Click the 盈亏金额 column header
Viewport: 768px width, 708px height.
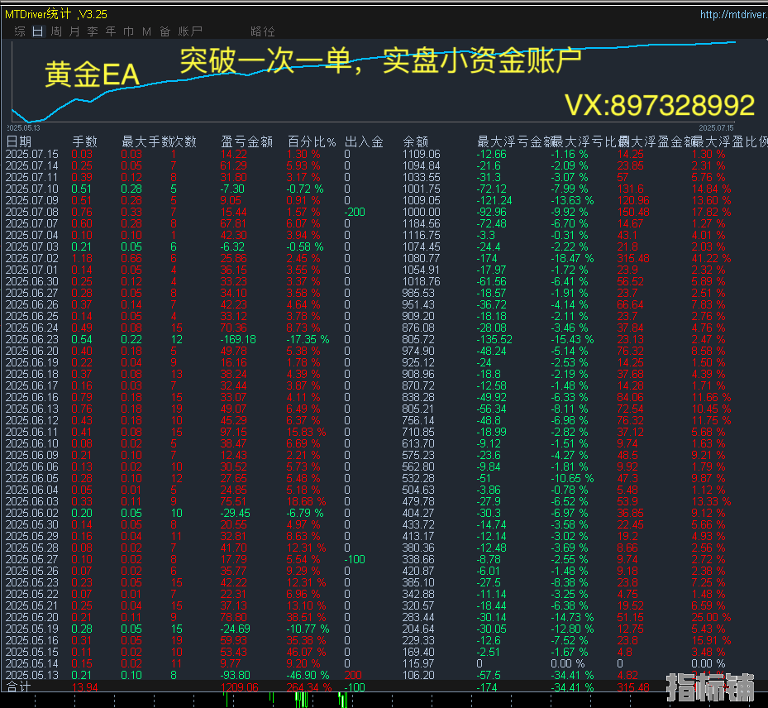[246, 142]
